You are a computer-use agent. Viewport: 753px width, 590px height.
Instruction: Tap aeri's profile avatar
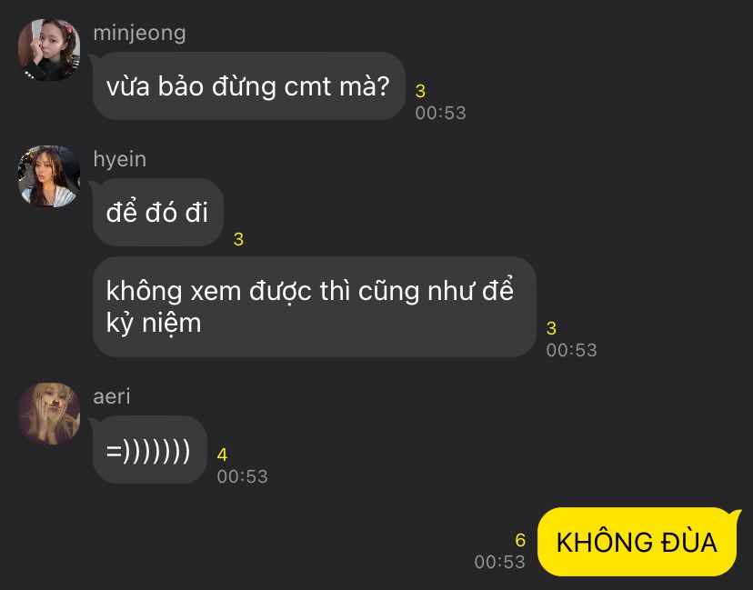coord(49,414)
